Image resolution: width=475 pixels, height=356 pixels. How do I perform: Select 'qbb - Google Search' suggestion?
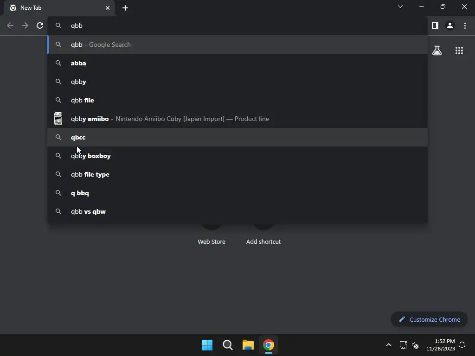coord(238,44)
